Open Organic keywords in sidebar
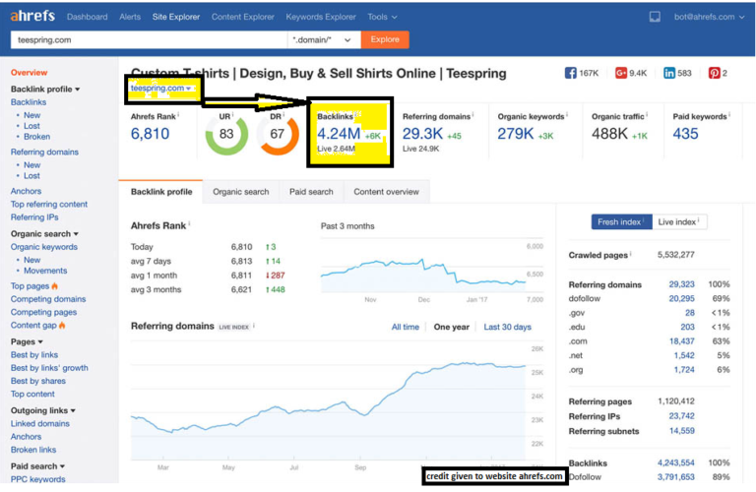 pos(44,247)
